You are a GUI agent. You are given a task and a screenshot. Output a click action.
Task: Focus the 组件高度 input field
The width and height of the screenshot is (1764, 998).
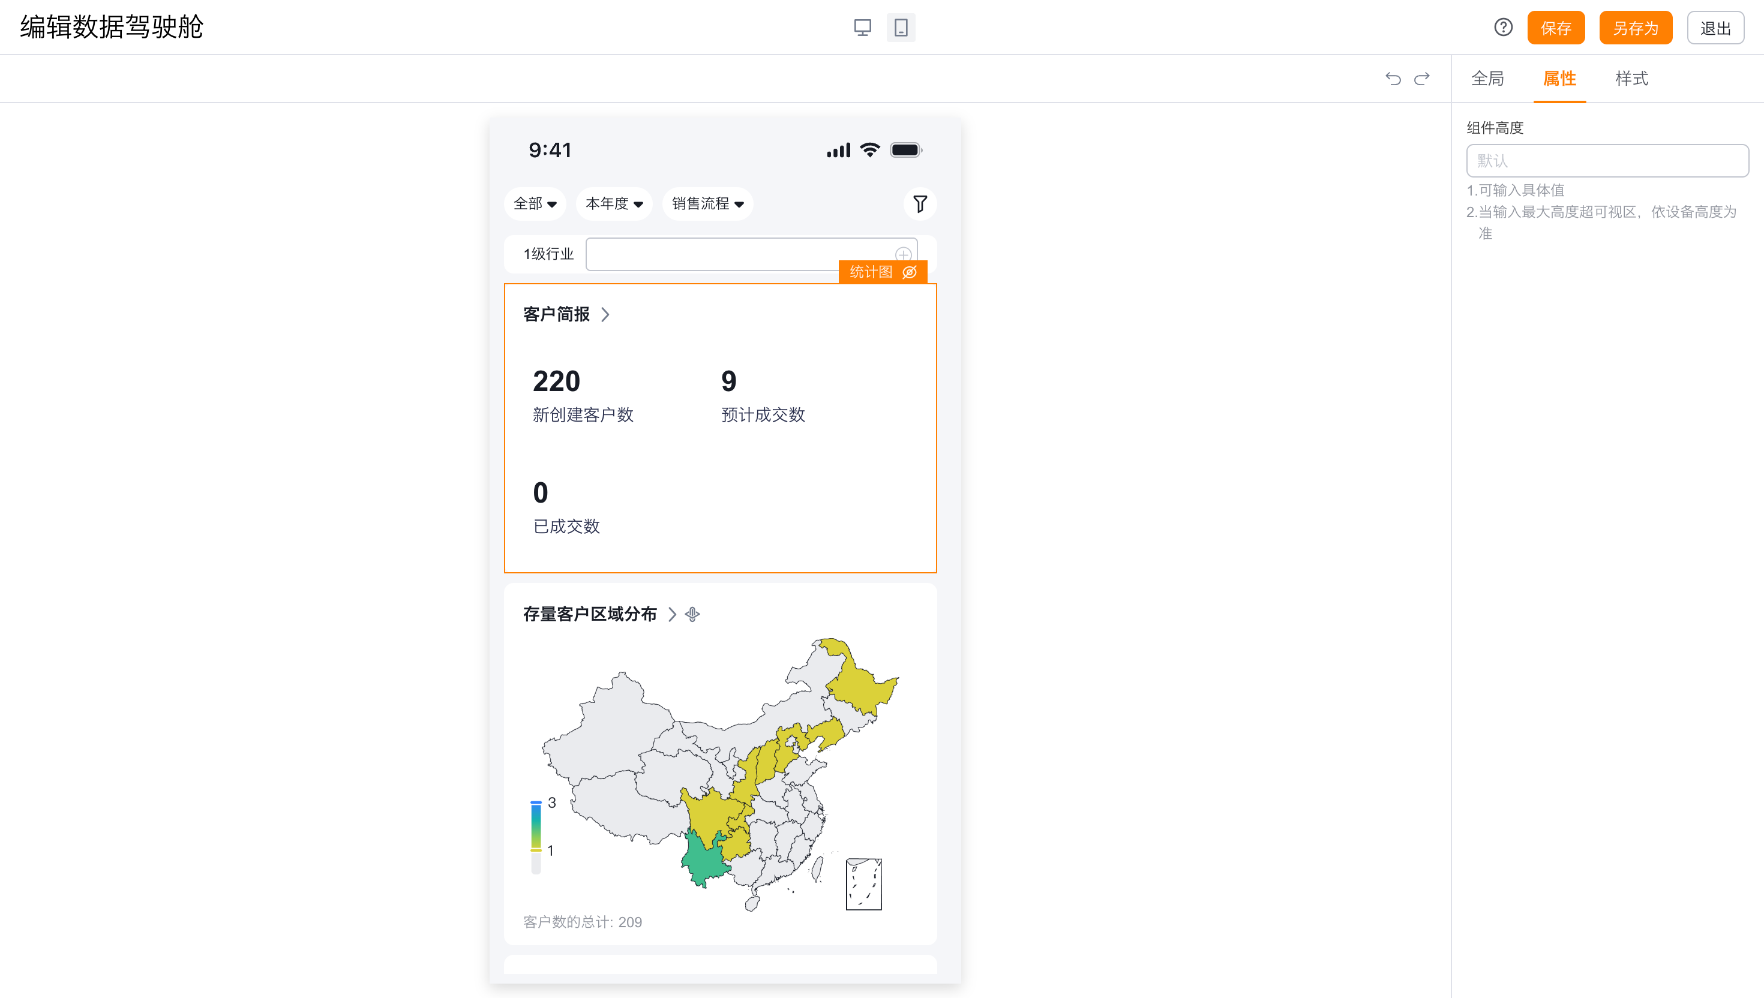tap(1607, 161)
